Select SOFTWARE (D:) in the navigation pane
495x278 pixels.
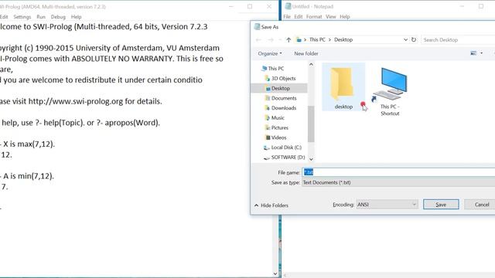[x=288, y=157]
